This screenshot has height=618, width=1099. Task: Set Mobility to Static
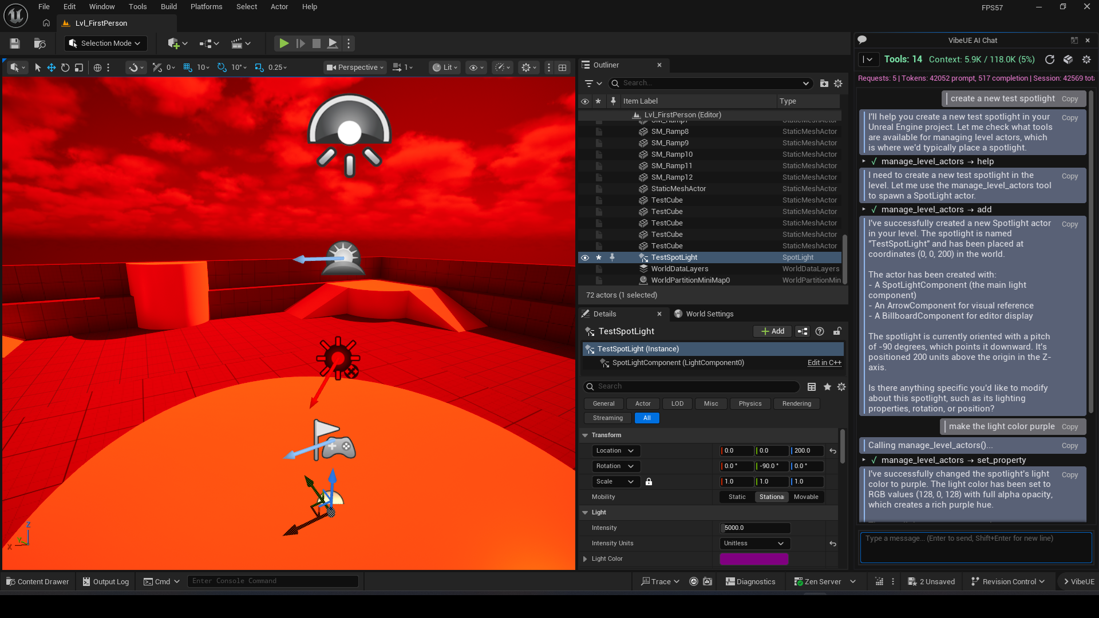[x=737, y=497]
